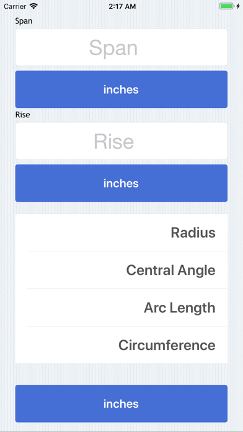Click the Arc Length label text
The width and height of the screenshot is (243, 432).
[x=180, y=308]
